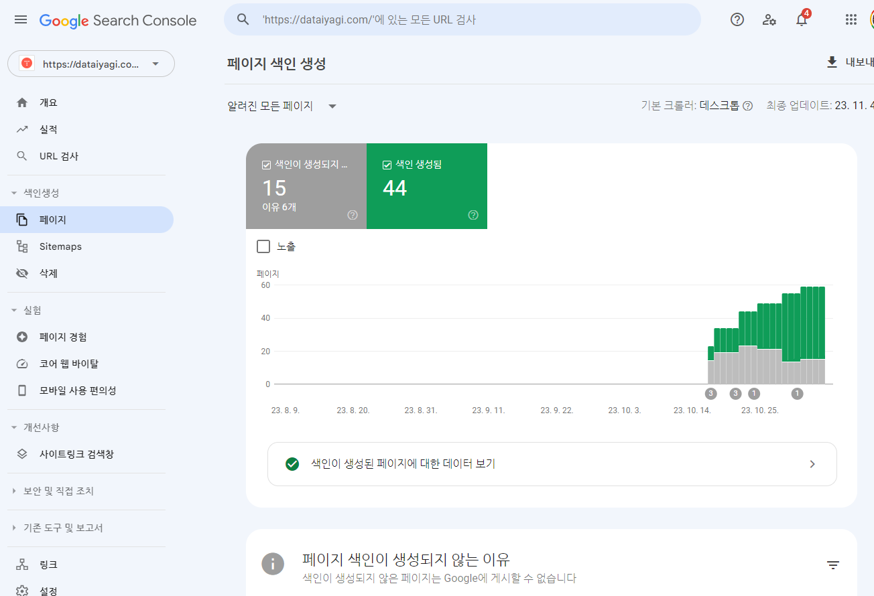Image resolution: width=874 pixels, height=596 pixels.
Task: Open the notifications bell
Action: [x=802, y=20]
